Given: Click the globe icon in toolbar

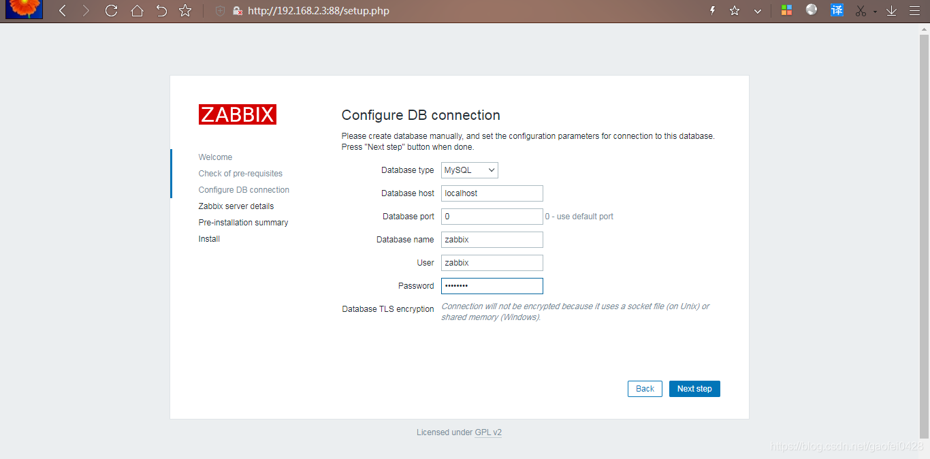Looking at the screenshot, I should 812,10.
